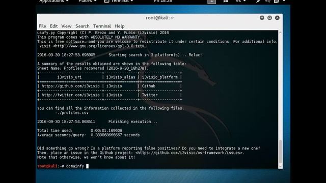Click the 'i3visio_platform' table header
This screenshot has height=183, width=326.
(x=159, y=77)
